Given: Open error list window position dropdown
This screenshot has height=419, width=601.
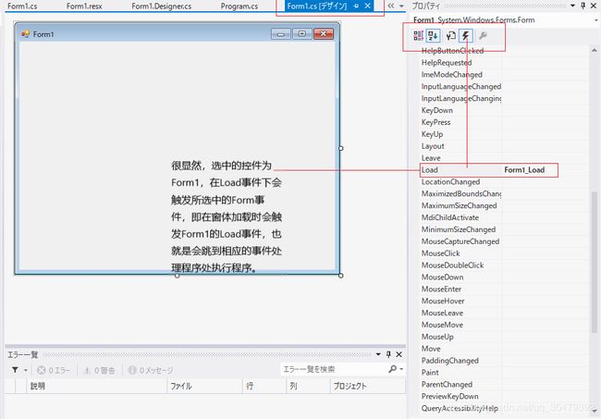Looking at the screenshot, I should 378,354.
